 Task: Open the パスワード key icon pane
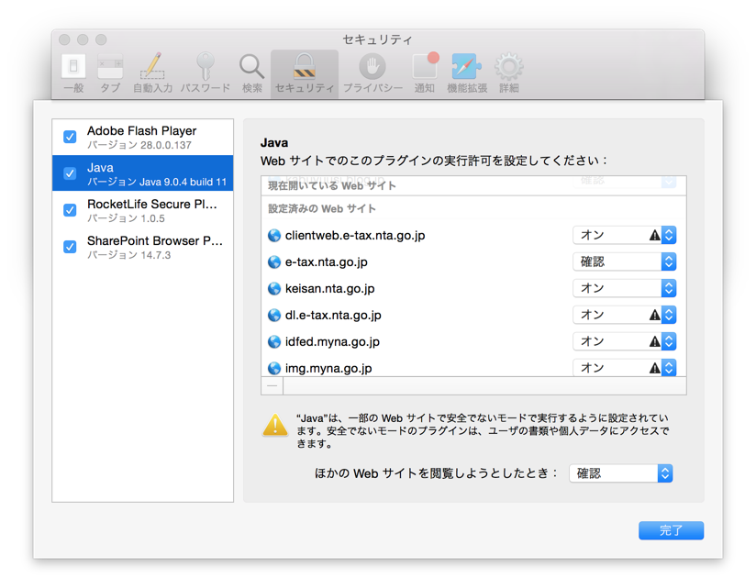click(x=206, y=73)
